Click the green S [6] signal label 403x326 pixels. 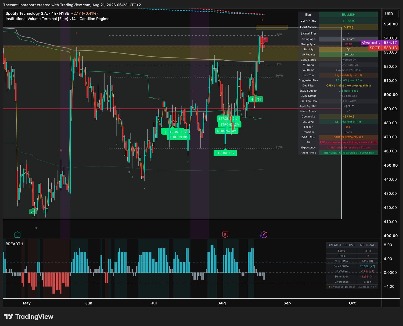point(256,99)
